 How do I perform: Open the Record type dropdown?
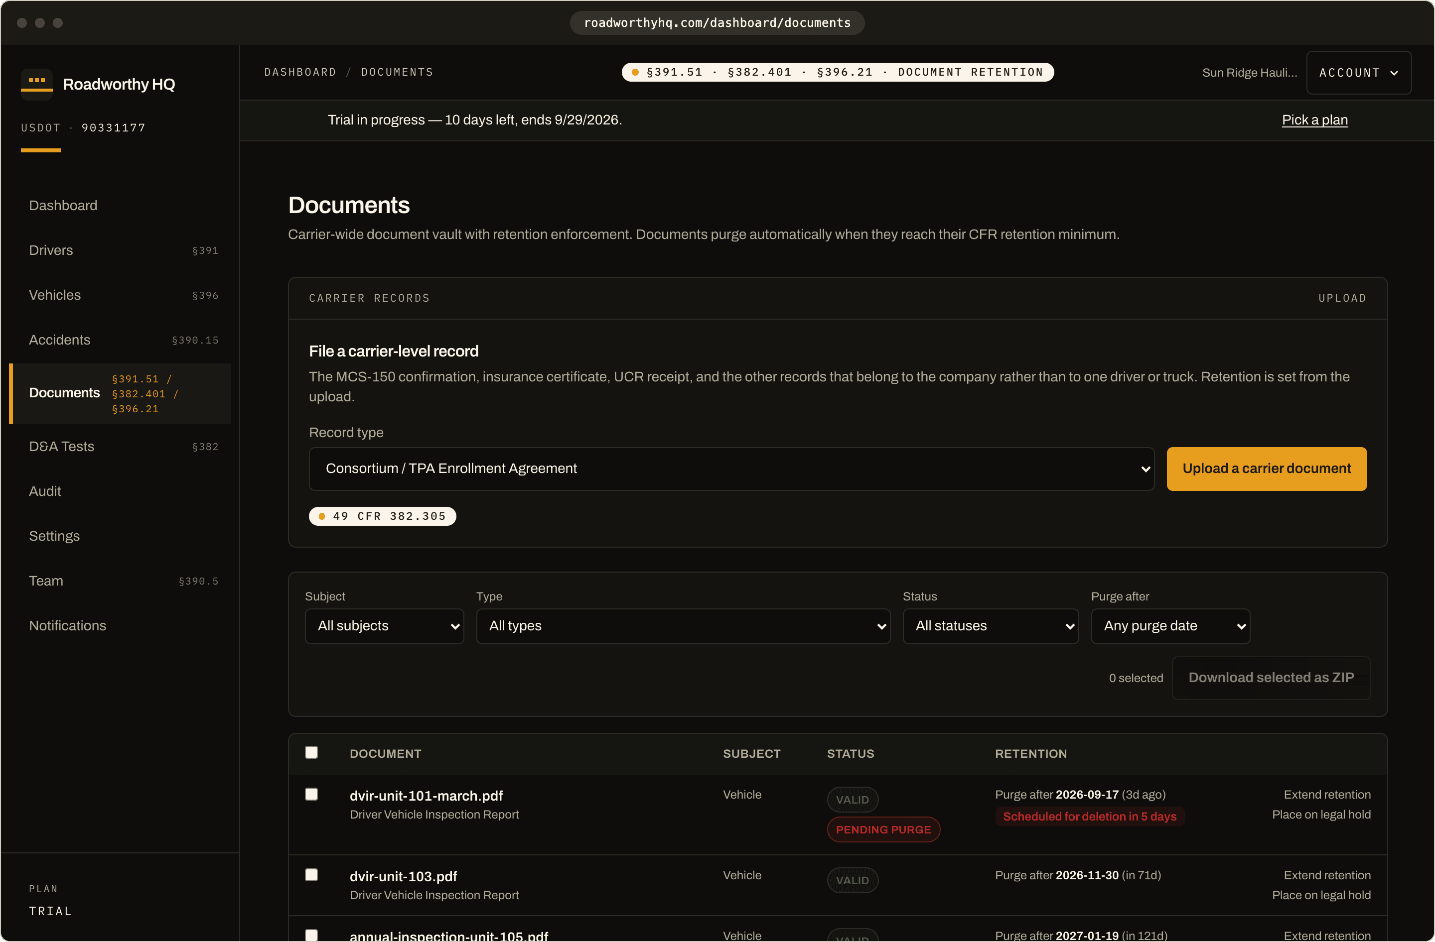[x=731, y=469]
